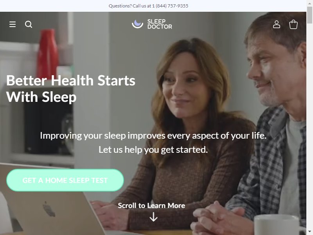
Task: Click the Get a Home Sleep Test button
Action: 65,180
